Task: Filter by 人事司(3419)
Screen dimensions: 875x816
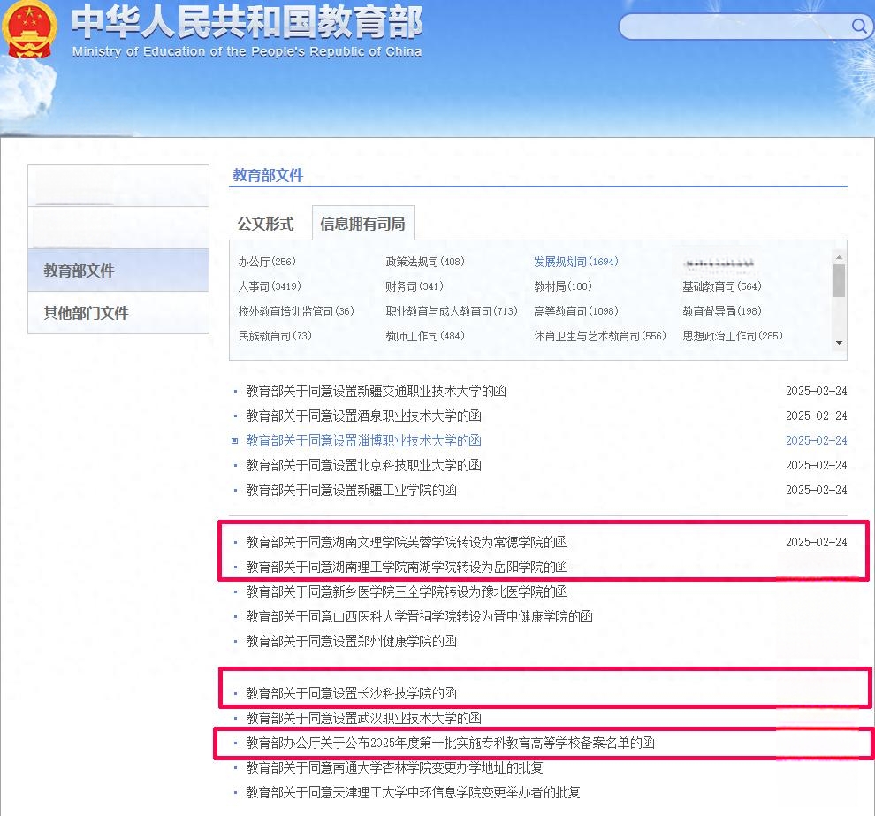Action: [x=270, y=286]
